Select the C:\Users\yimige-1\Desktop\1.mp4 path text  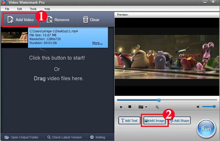(x=54, y=31)
